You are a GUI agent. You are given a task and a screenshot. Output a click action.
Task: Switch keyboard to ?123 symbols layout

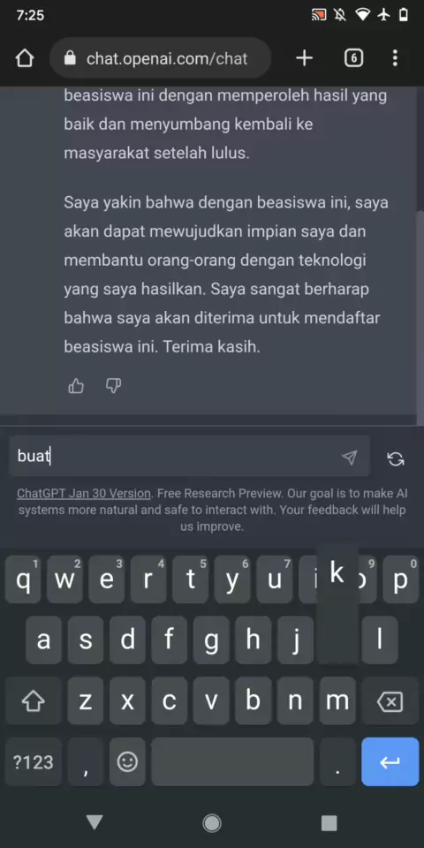click(33, 762)
